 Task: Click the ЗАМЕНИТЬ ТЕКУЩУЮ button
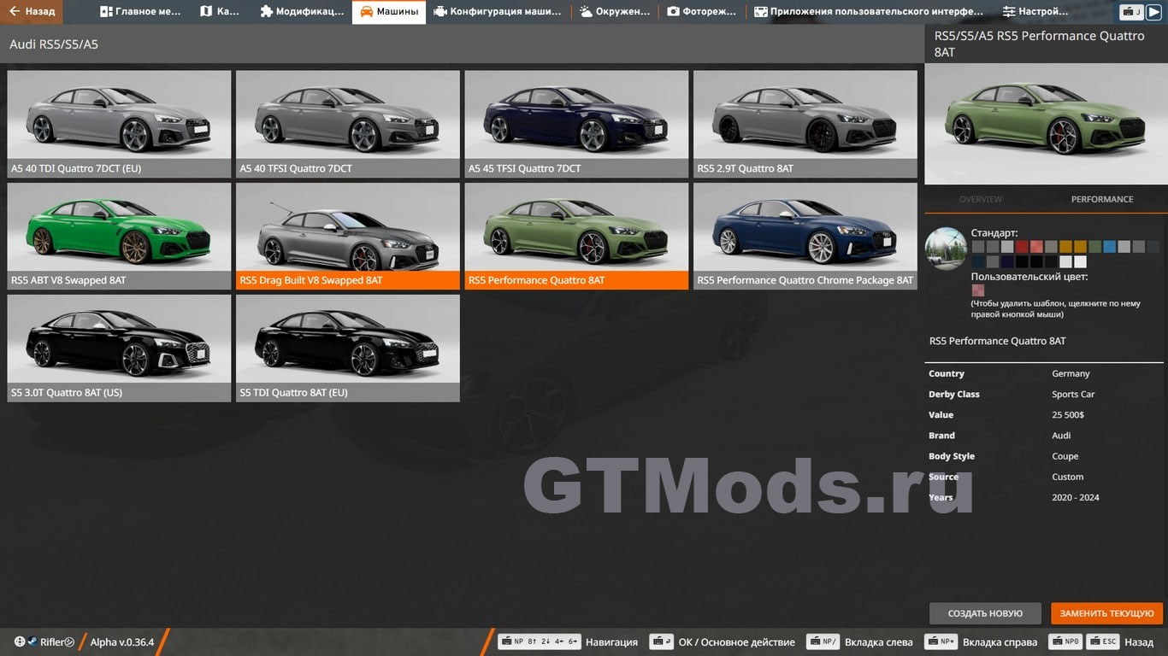tap(1106, 613)
